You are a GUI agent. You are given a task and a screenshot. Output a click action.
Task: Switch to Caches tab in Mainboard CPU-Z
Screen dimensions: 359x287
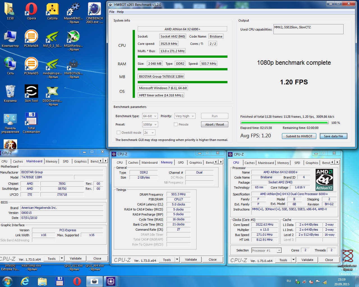tap(18, 161)
